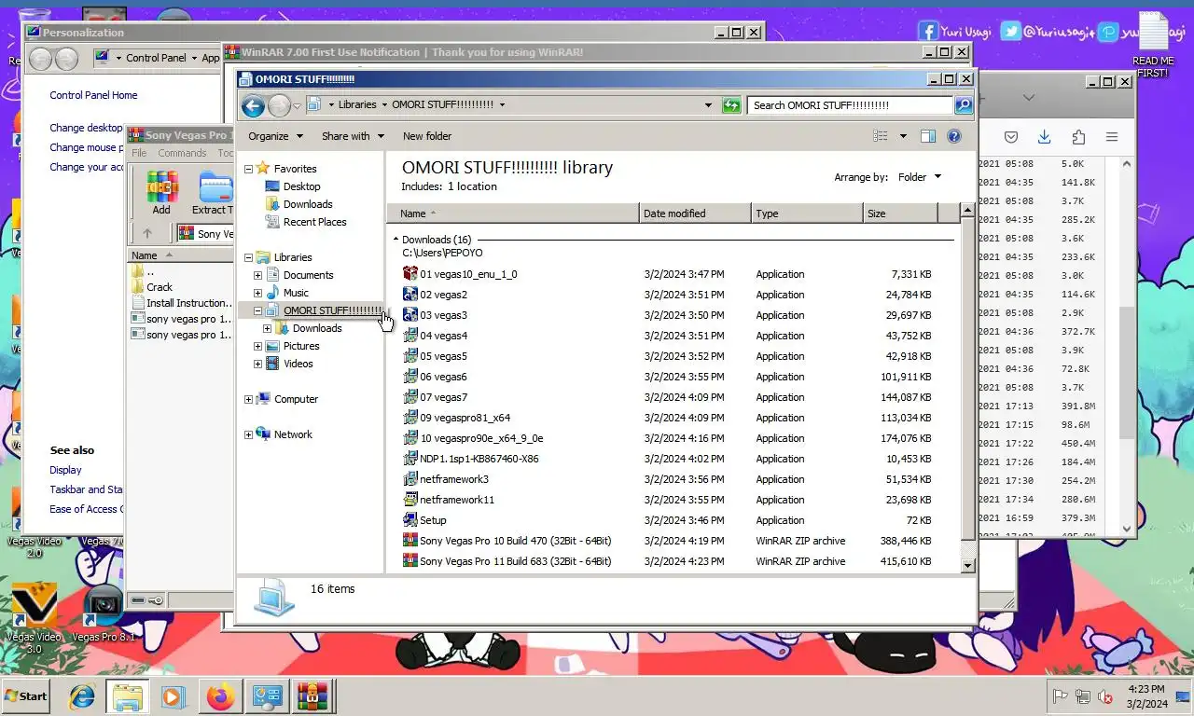Image resolution: width=1194 pixels, height=716 pixels.
Task: Open Arrange by Folder dropdown
Action: tap(920, 177)
